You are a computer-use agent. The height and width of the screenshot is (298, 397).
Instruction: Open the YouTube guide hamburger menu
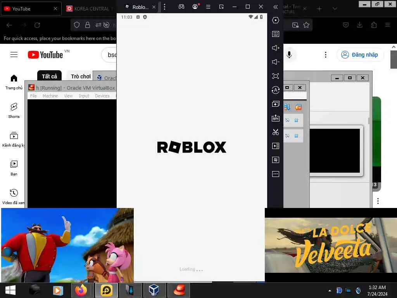click(x=14, y=54)
